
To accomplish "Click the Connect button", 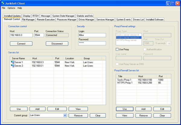I will click(x=21, y=44).
